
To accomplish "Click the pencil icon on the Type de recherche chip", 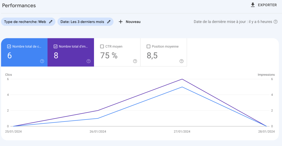I will 51,22.
